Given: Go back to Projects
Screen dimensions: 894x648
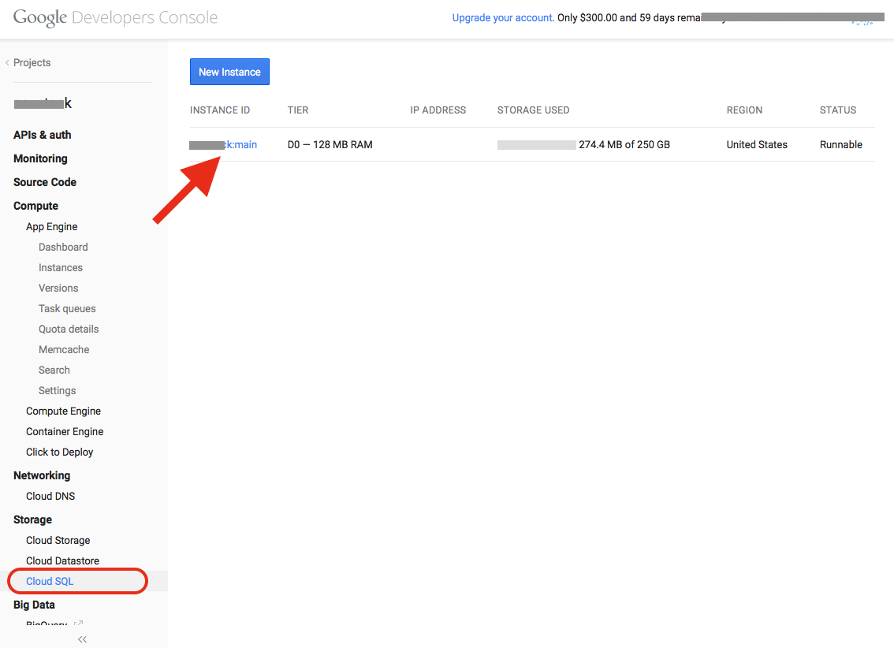Looking at the screenshot, I should (32, 63).
